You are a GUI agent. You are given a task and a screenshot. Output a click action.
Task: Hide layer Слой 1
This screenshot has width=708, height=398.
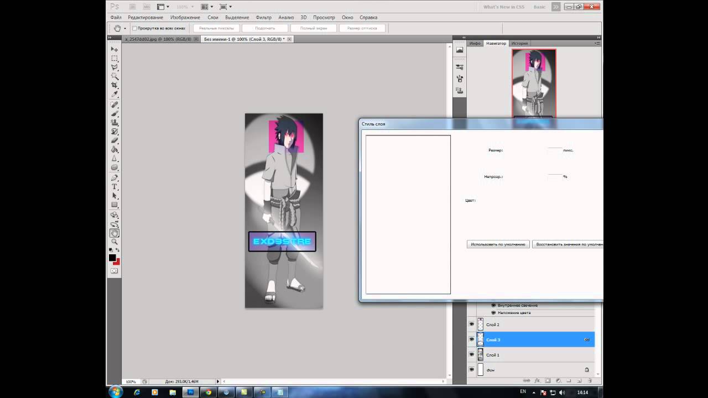(472, 354)
